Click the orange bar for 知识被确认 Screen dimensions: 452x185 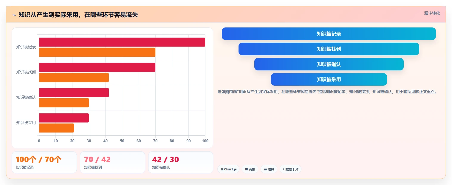point(64,103)
